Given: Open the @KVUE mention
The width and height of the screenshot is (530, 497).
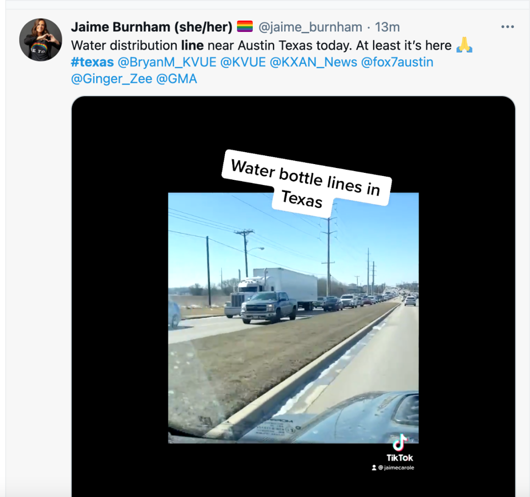Looking at the screenshot, I should tap(243, 62).
